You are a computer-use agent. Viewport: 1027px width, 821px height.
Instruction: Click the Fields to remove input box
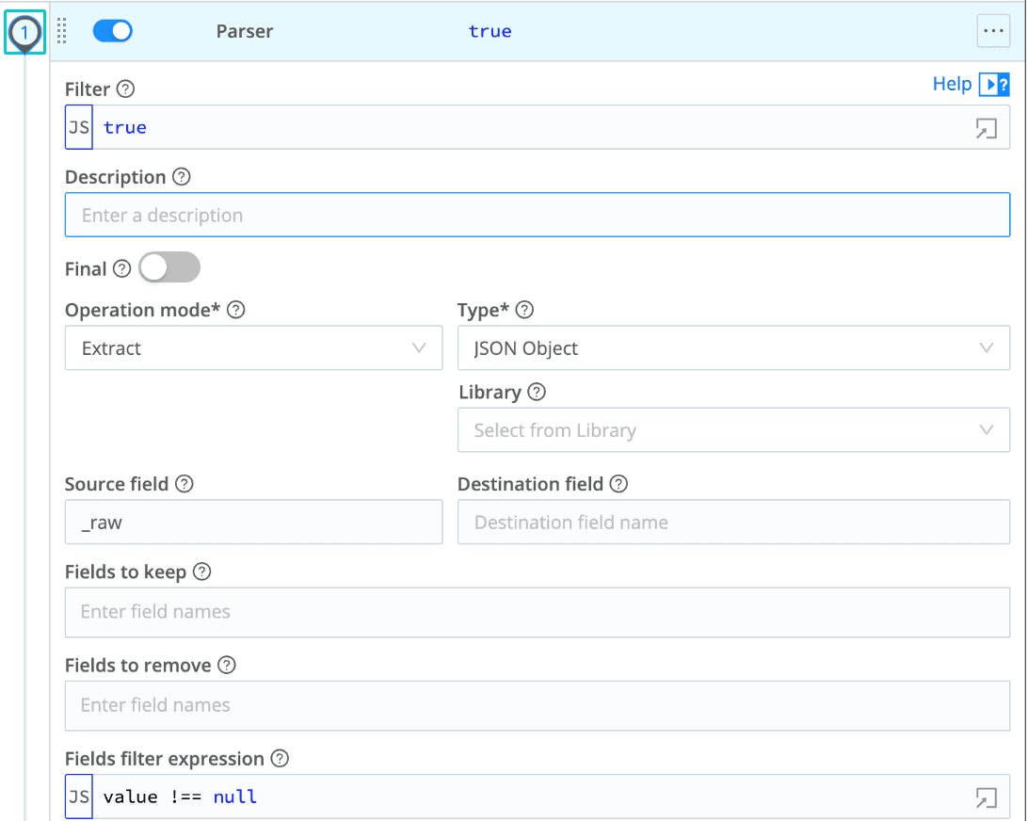coord(537,705)
